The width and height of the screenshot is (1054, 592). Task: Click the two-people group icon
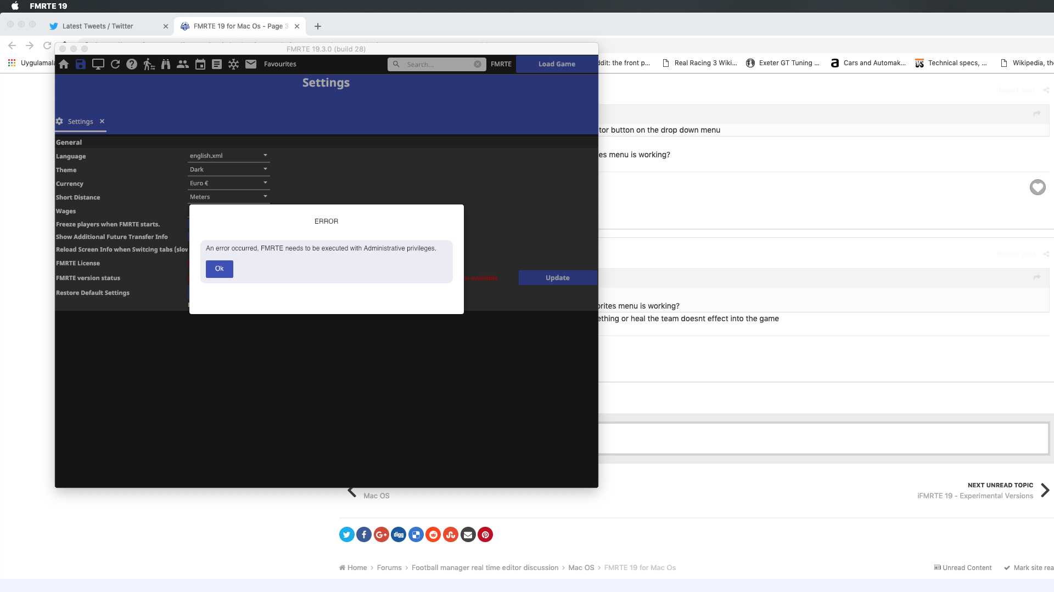click(183, 64)
